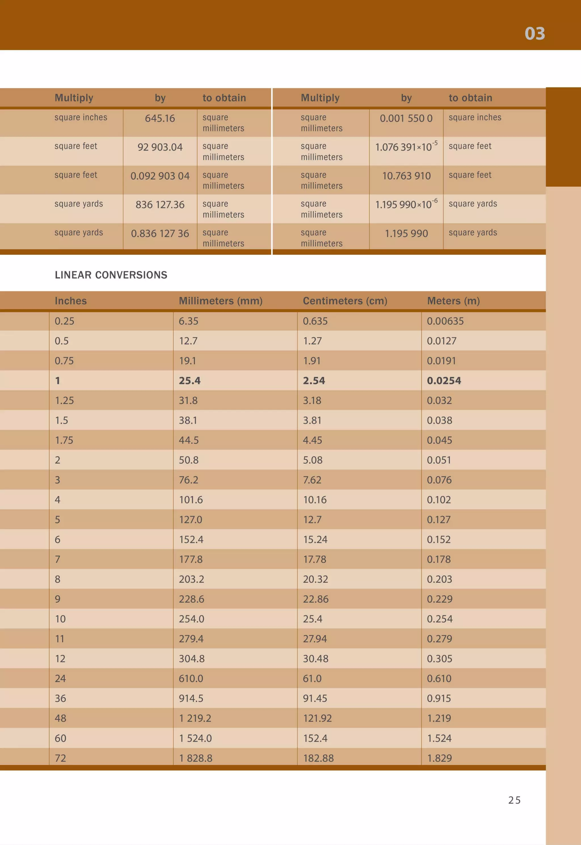Viewport: 581px width, 845px height.
Task: Select the 72 inches row cell
Action: (x=60, y=758)
